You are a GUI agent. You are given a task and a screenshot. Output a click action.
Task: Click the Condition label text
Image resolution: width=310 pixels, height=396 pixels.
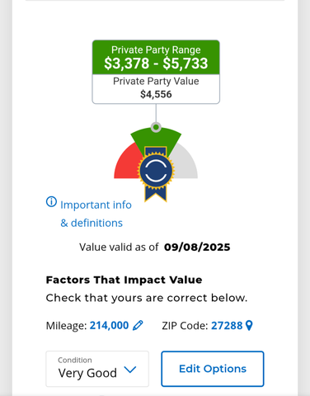[75, 360]
